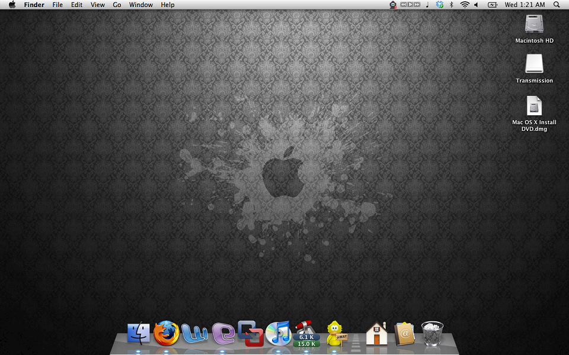The height and width of the screenshot is (355, 569).
Task: Open Spotlight search magnifier
Action: [x=557, y=5]
